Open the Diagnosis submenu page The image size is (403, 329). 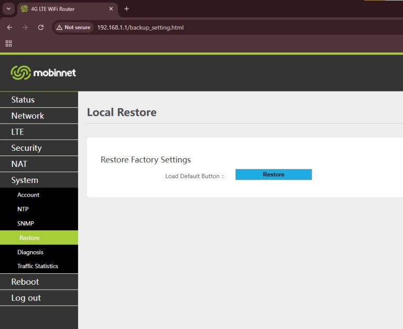[x=30, y=252]
